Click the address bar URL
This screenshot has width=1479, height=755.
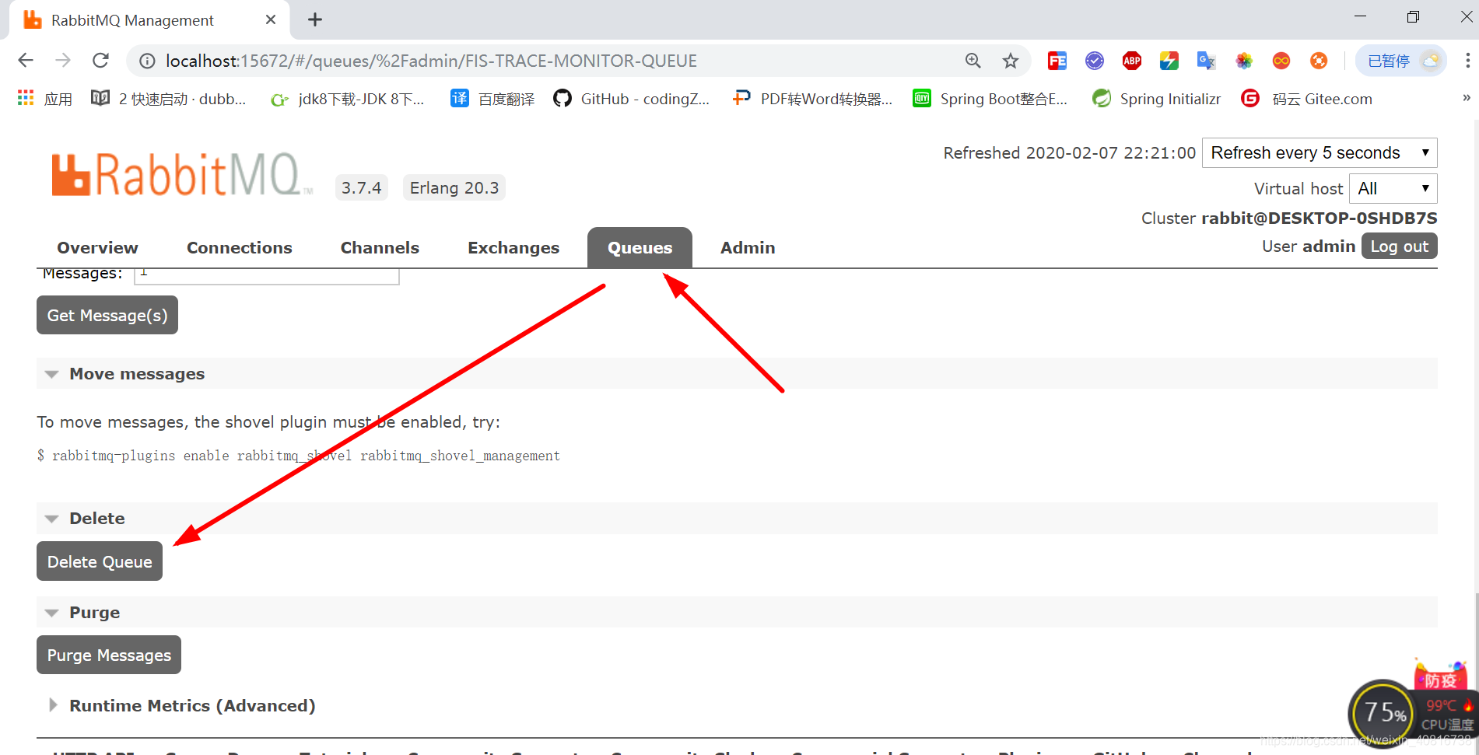431,61
